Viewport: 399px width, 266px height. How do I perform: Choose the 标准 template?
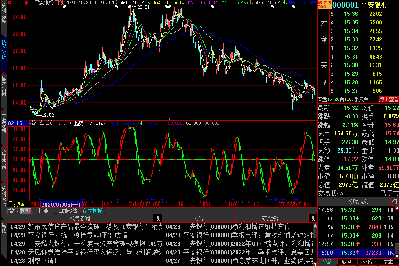click(43, 211)
